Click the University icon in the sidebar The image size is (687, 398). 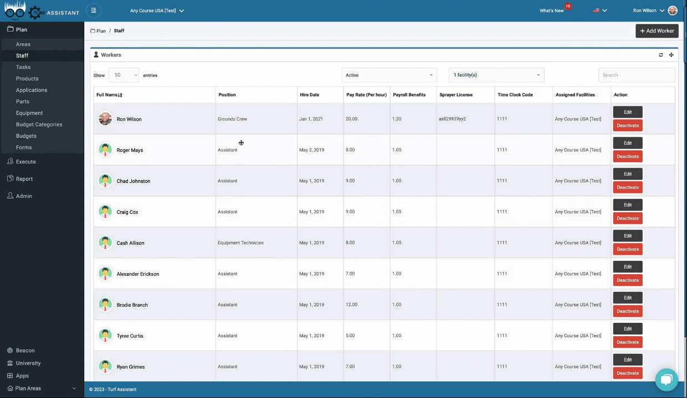(11, 363)
